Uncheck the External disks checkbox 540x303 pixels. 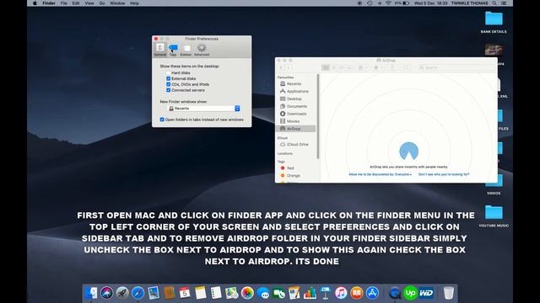169,78
